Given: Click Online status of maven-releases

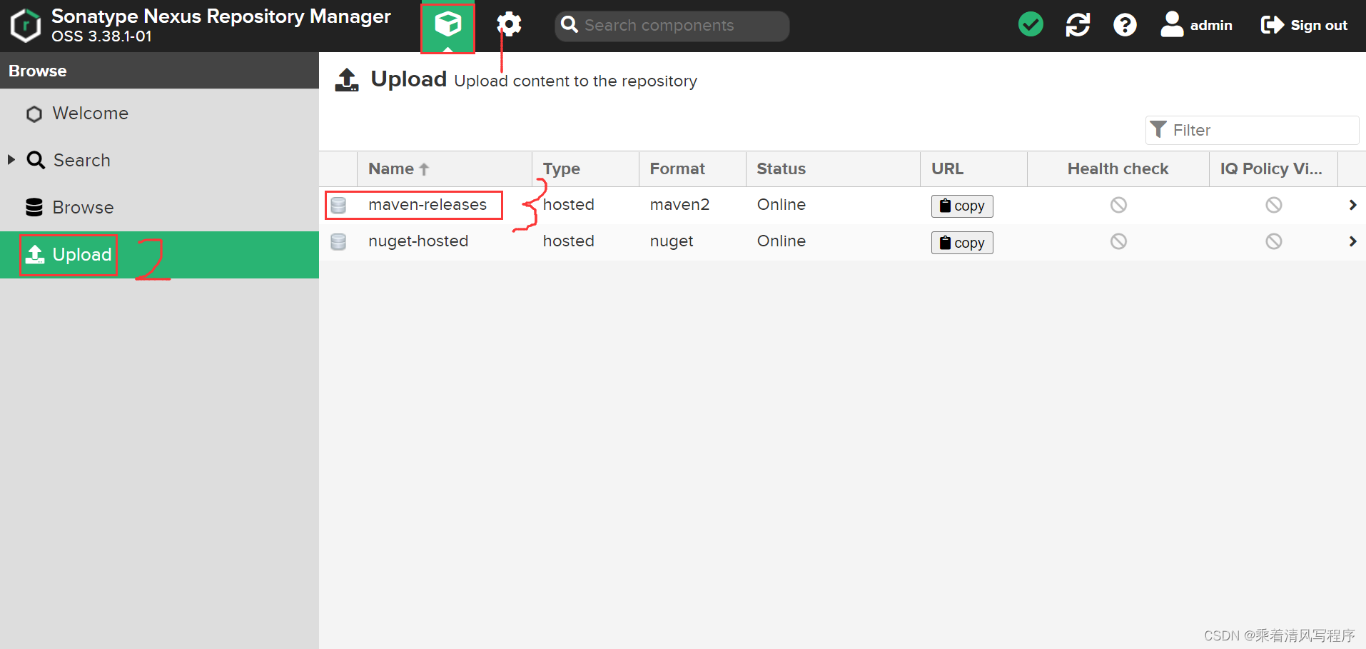Looking at the screenshot, I should pos(781,205).
